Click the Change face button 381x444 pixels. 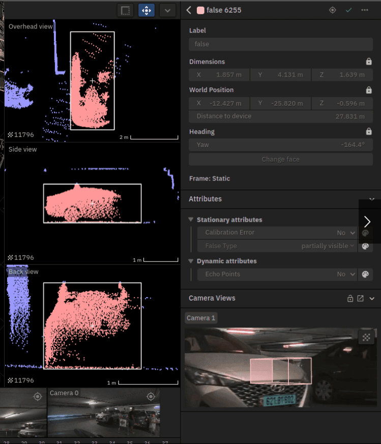click(281, 159)
